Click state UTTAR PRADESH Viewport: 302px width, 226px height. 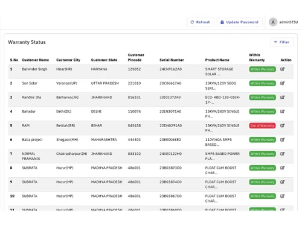pyautogui.click(x=105, y=83)
